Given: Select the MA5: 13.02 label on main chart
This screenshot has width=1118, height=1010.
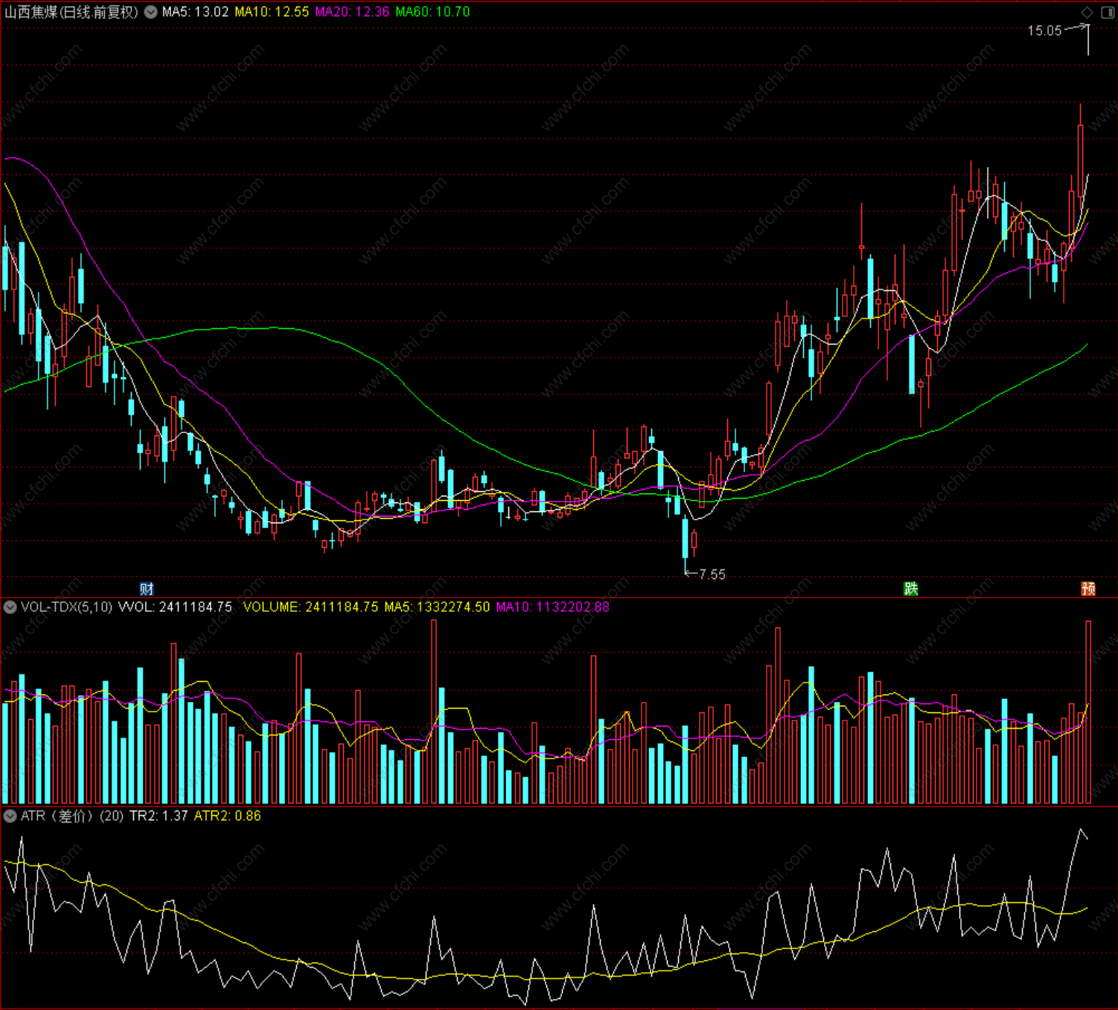Looking at the screenshot, I should pyautogui.click(x=196, y=12).
